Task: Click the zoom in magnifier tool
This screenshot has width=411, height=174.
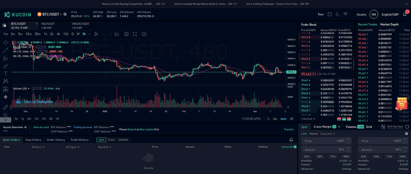Action: pos(6,115)
